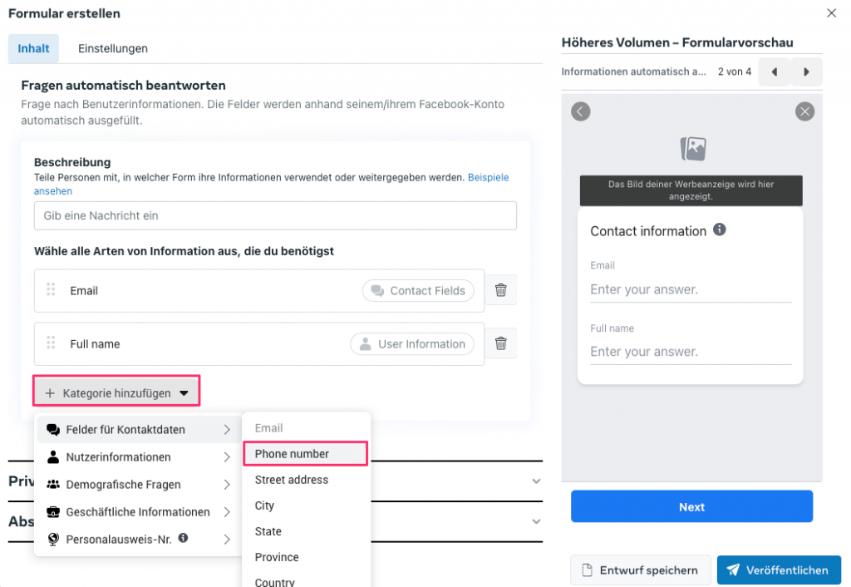Go back using the preview's left arrow circle
This screenshot has height=587, width=851.
pyautogui.click(x=581, y=111)
